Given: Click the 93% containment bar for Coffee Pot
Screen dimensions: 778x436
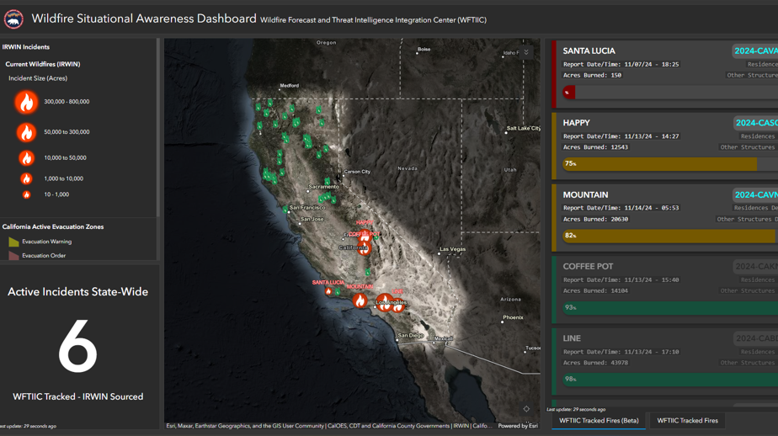Looking at the screenshot, I should 670,308.
